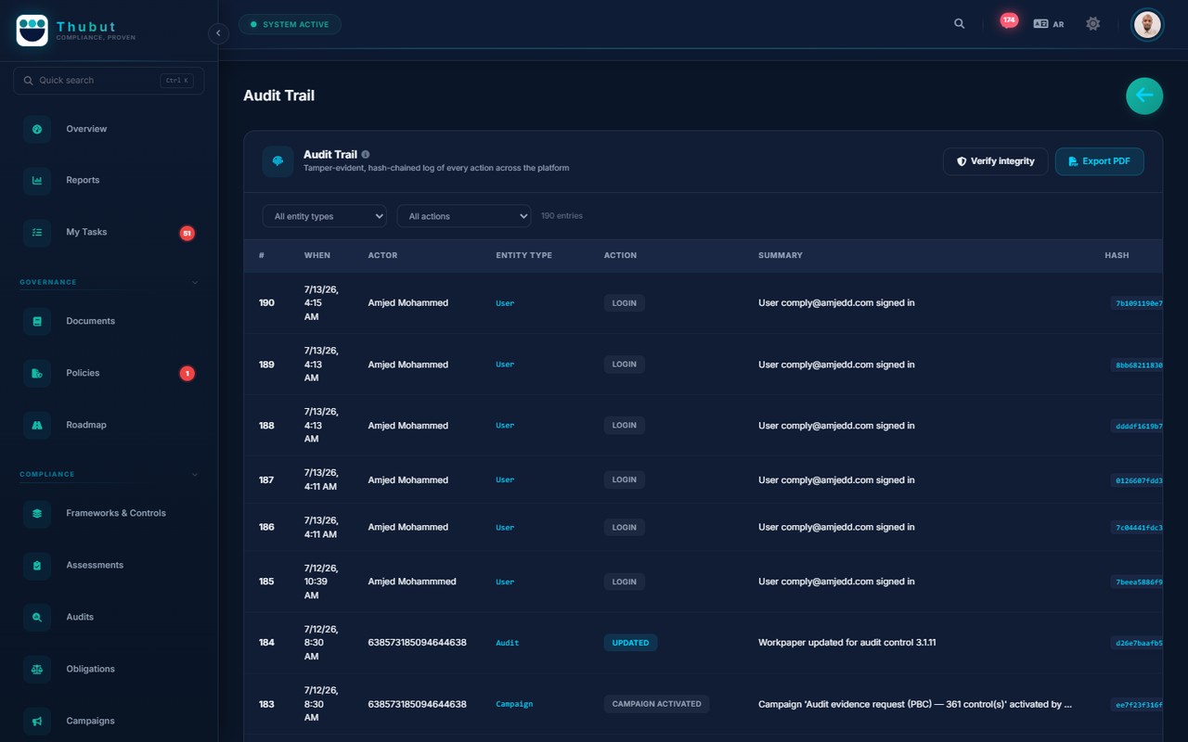
Task: Click the Audits magnifier icon
Action: pos(37,618)
